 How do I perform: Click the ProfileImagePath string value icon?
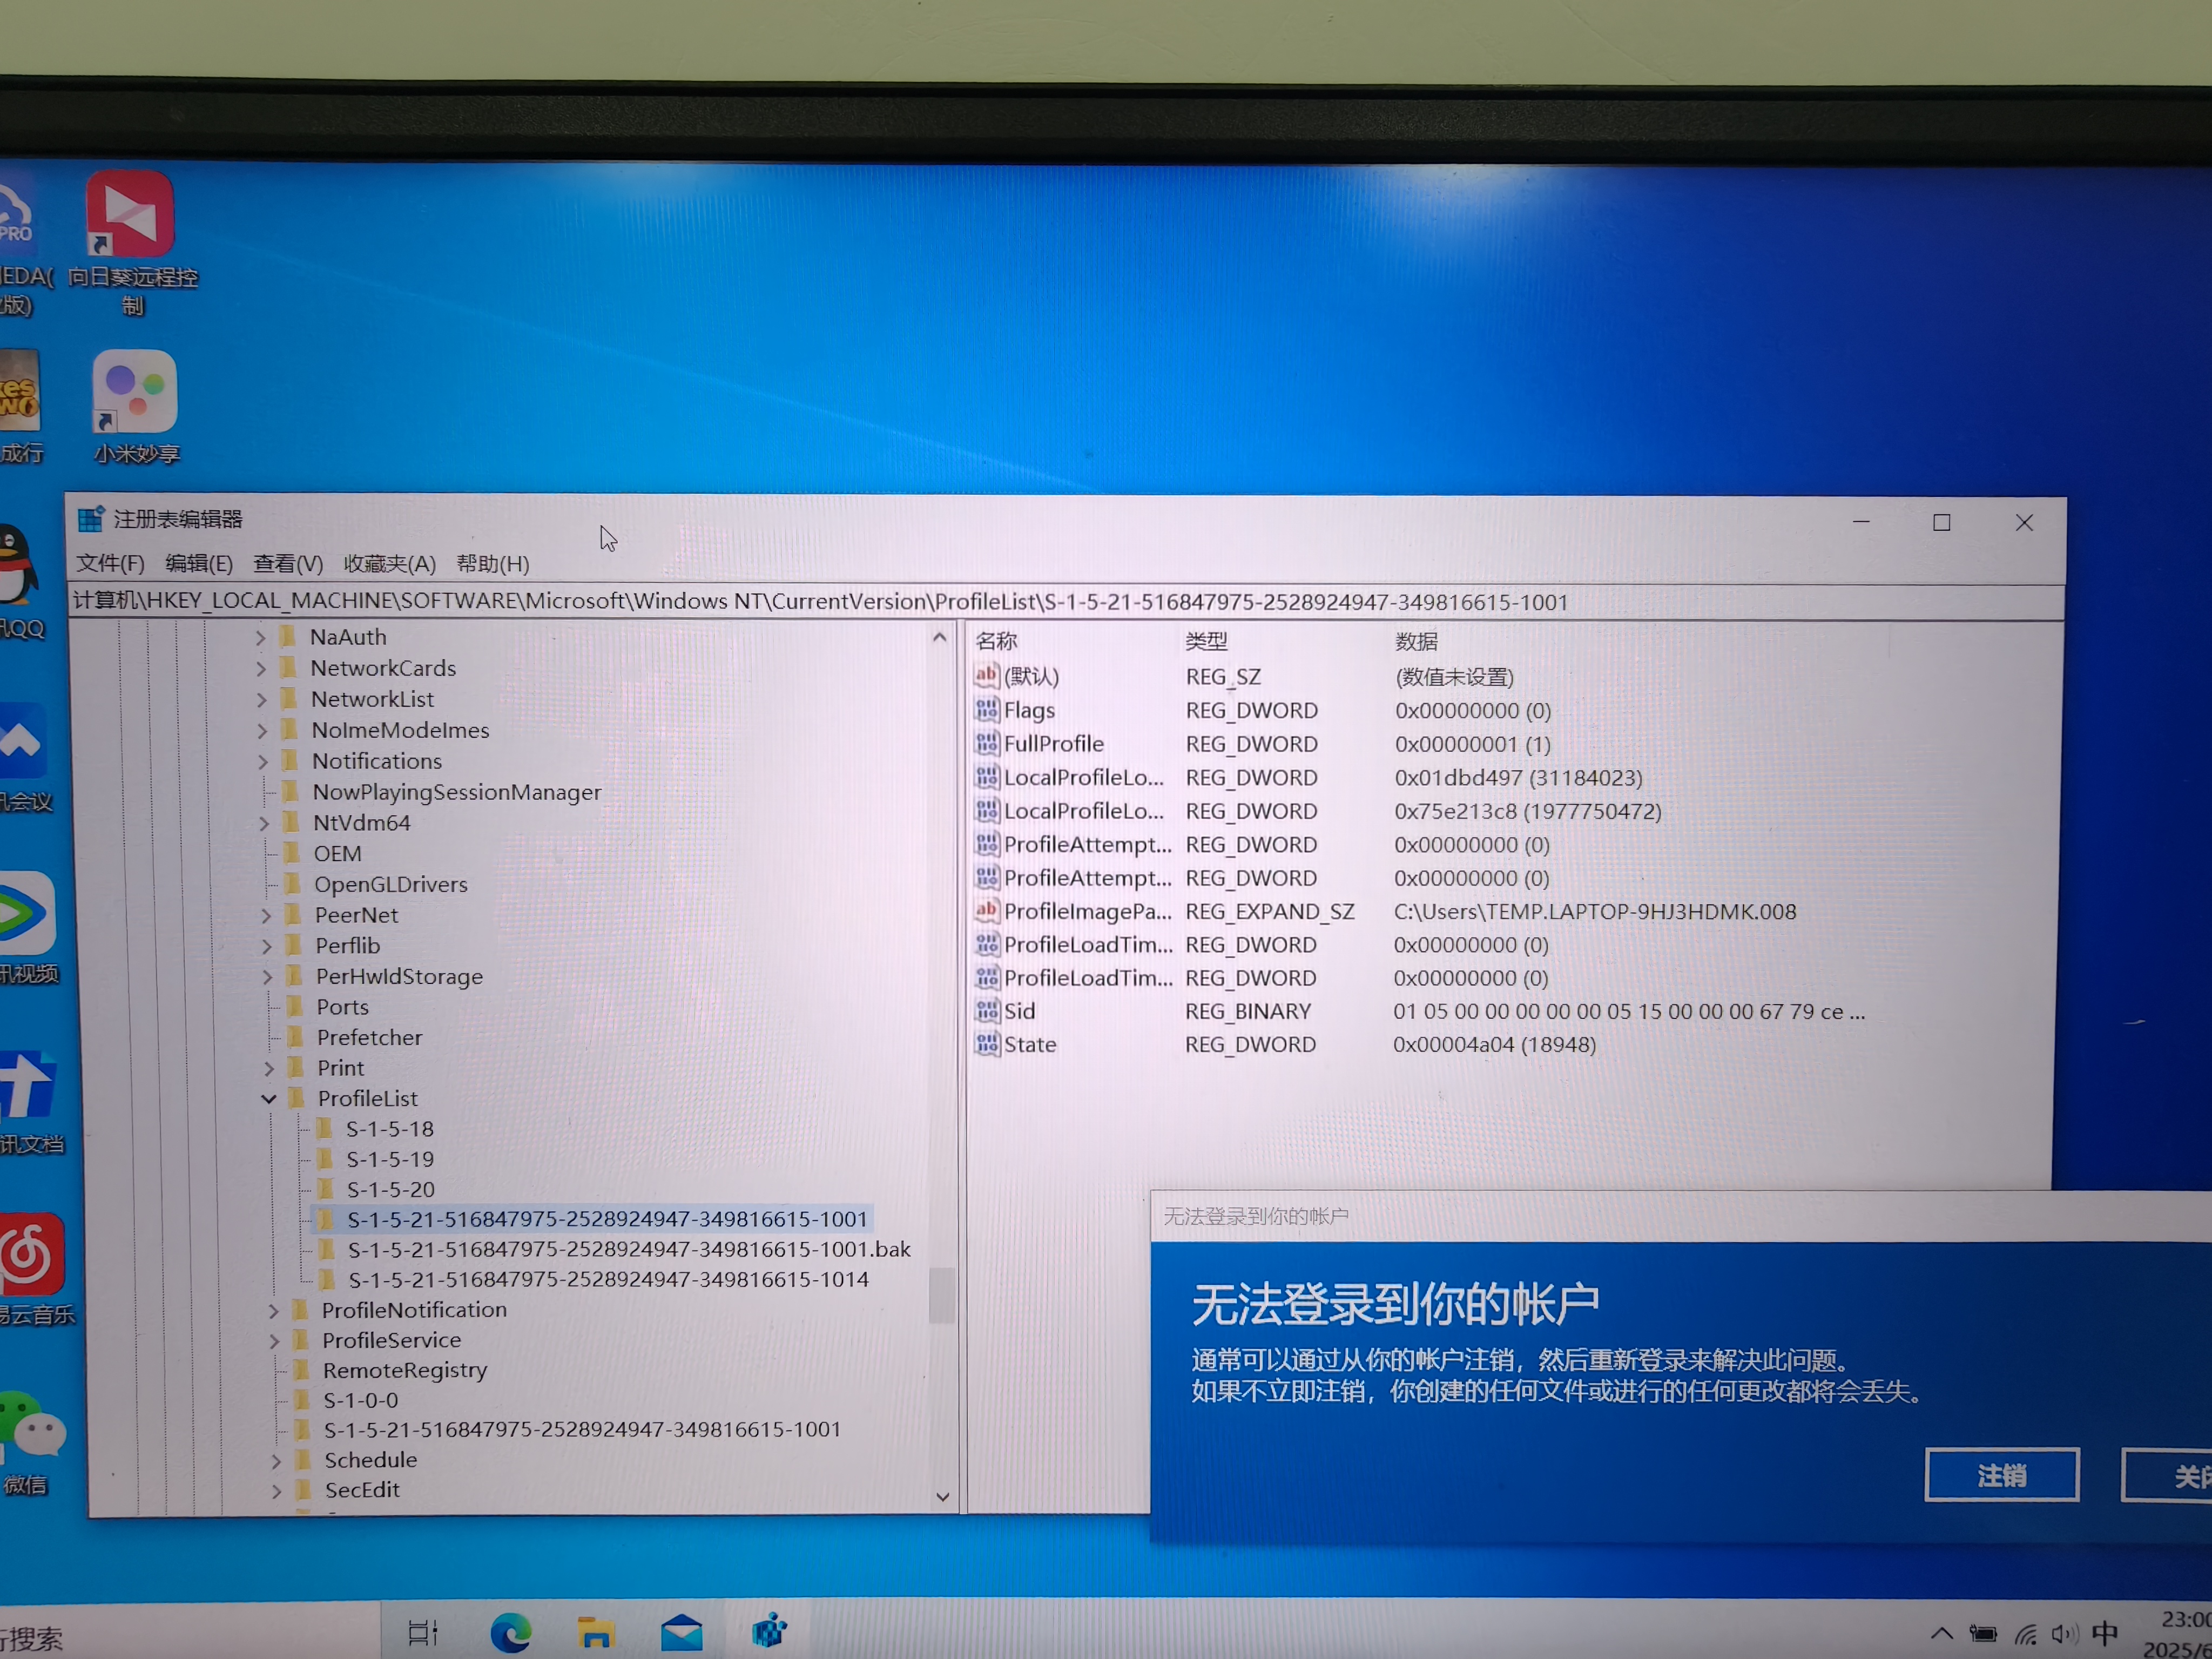tap(987, 911)
